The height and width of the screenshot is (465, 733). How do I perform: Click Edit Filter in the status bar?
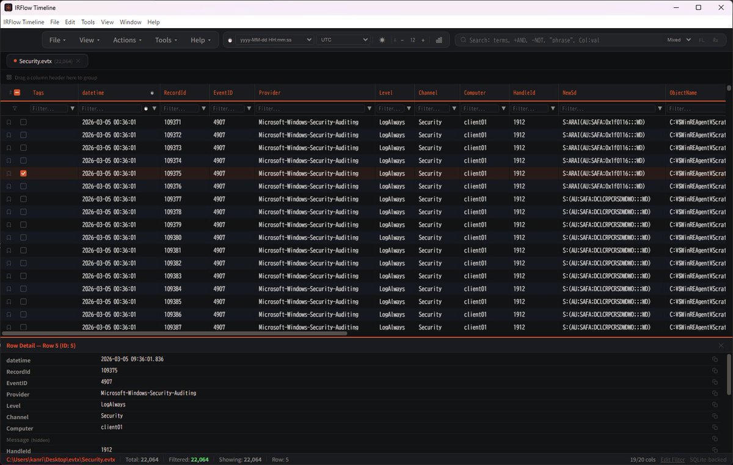point(672,460)
